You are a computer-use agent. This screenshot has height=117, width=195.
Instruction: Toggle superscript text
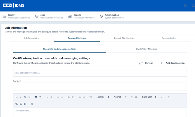tap(73, 97)
